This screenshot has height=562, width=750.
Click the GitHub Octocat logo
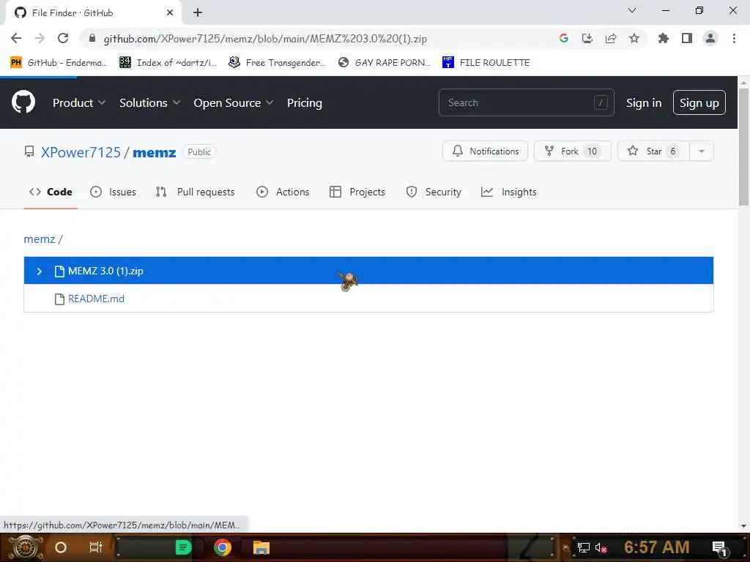(x=23, y=102)
